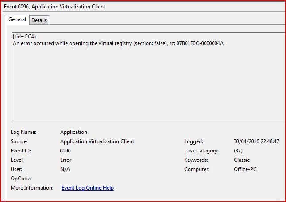The image size is (286, 202).
Task: Switch to the General tab
Action: point(17,19)
